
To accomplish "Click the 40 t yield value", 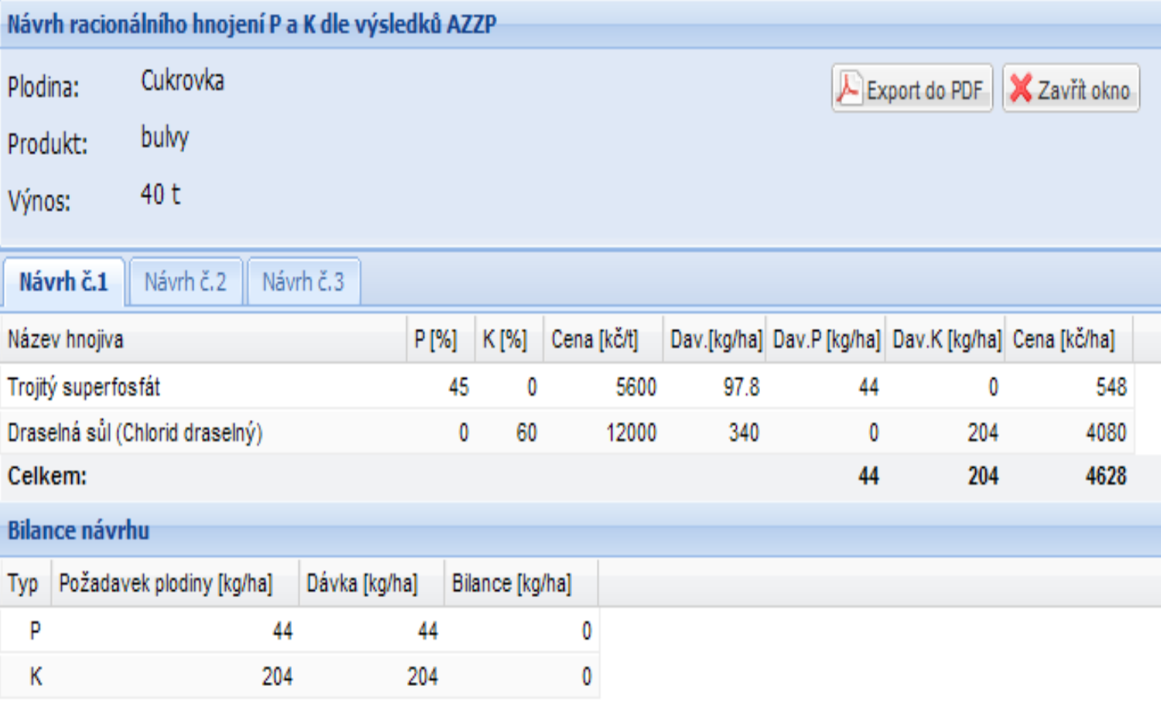I will pos(160,194).
